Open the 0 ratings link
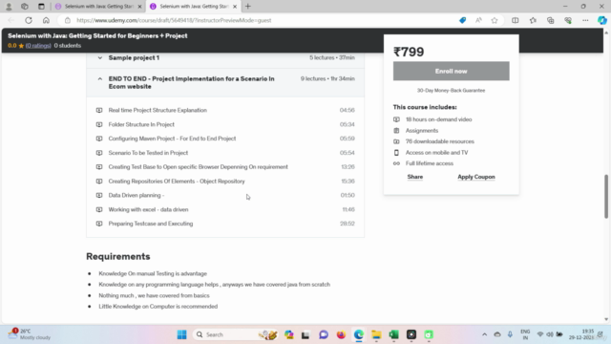 coord(38,46)
